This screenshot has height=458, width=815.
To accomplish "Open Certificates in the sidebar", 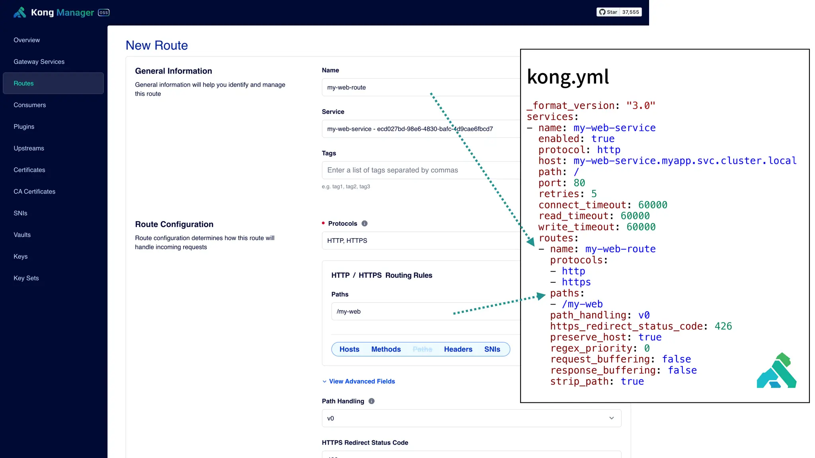I will [x=29, y=170].
